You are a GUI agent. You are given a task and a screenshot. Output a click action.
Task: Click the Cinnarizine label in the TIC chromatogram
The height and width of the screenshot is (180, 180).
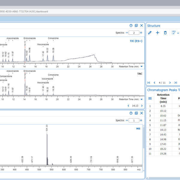pyautogui.click(x=53, y=38)
